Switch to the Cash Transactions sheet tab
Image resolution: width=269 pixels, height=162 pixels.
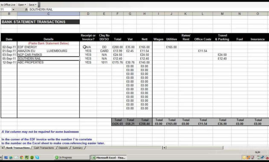pos(44,148)
